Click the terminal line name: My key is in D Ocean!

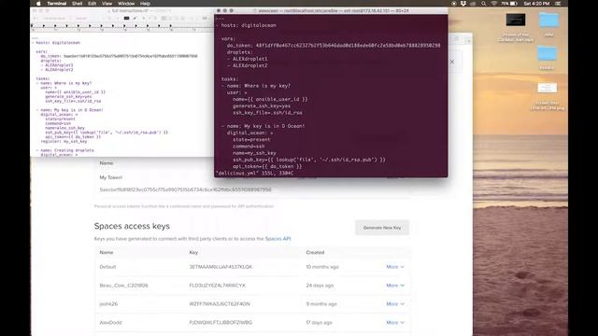(263, 126)
